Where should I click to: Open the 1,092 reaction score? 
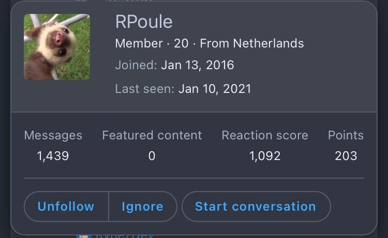tap(265, 156)
